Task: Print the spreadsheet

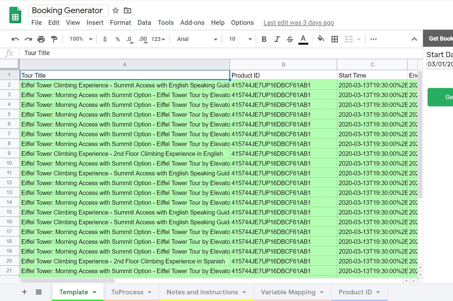Action: click(41, 39)
